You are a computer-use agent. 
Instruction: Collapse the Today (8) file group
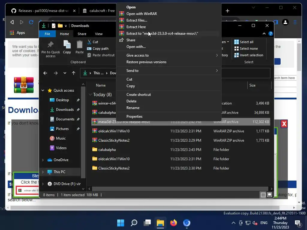coord(90,95)
